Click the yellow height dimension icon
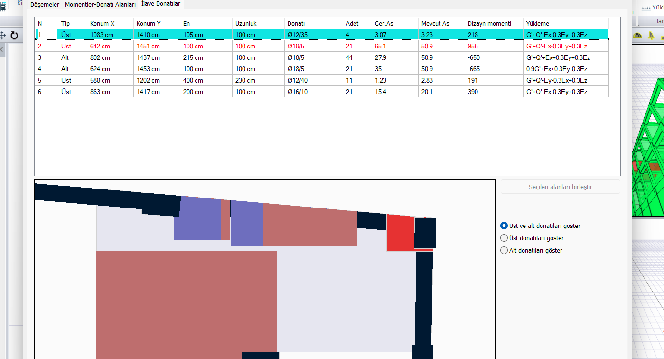The height and width of the screenshot is (359, 664). click(650, 36)
